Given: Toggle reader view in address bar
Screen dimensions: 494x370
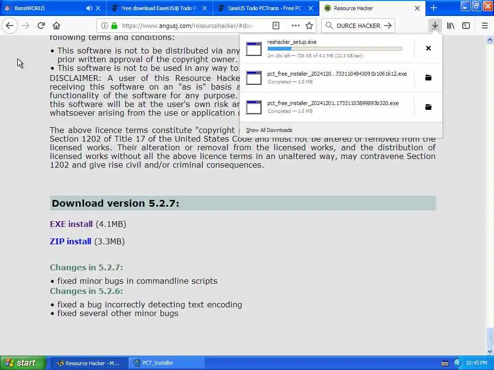Looking at the screenshot, I should (275, 26).
